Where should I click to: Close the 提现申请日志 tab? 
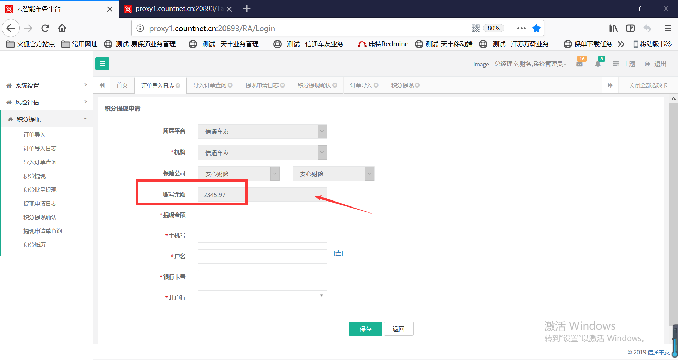(282, 85)
